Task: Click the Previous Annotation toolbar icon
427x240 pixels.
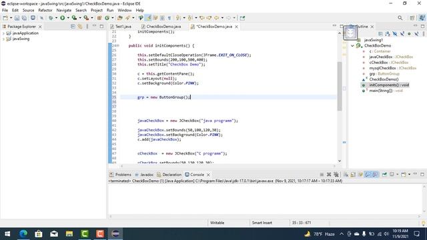Action: (190, 18)
